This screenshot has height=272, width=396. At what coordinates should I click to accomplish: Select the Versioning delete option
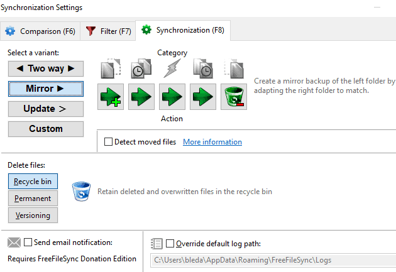[33, 215]
